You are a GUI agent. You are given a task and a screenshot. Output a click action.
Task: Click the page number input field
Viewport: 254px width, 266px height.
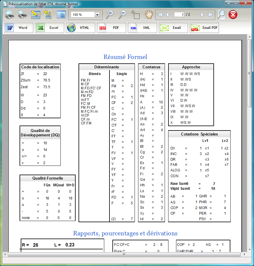179,15
